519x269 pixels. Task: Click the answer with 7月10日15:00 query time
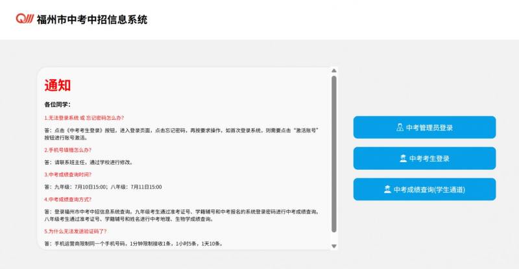point(103,187)
